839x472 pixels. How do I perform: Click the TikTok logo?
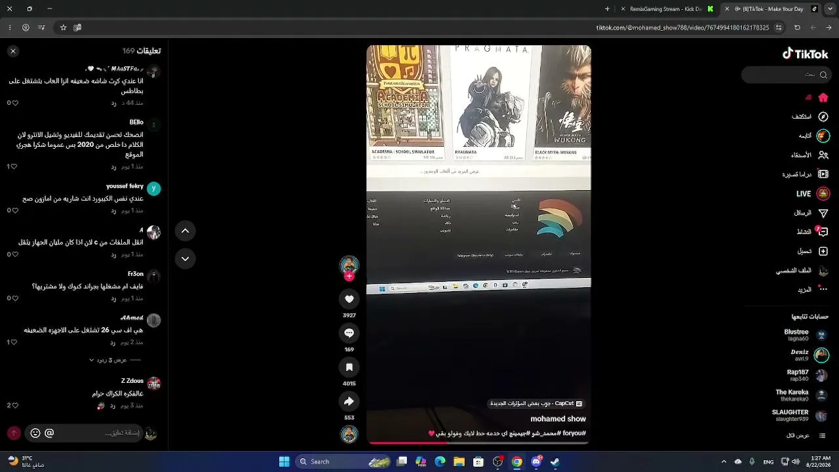(x=806, y=54)
